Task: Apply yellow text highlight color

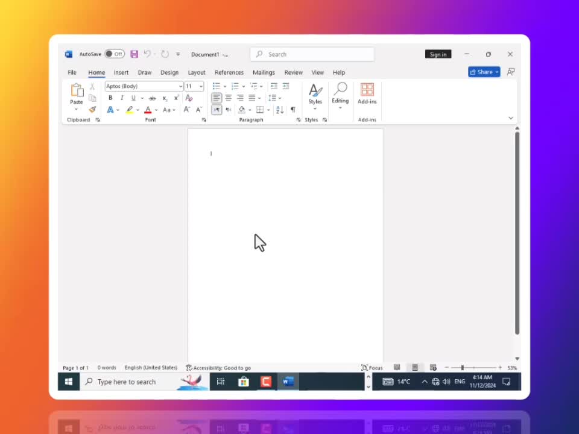Action: pyautogui.click(x=130, y=110)
